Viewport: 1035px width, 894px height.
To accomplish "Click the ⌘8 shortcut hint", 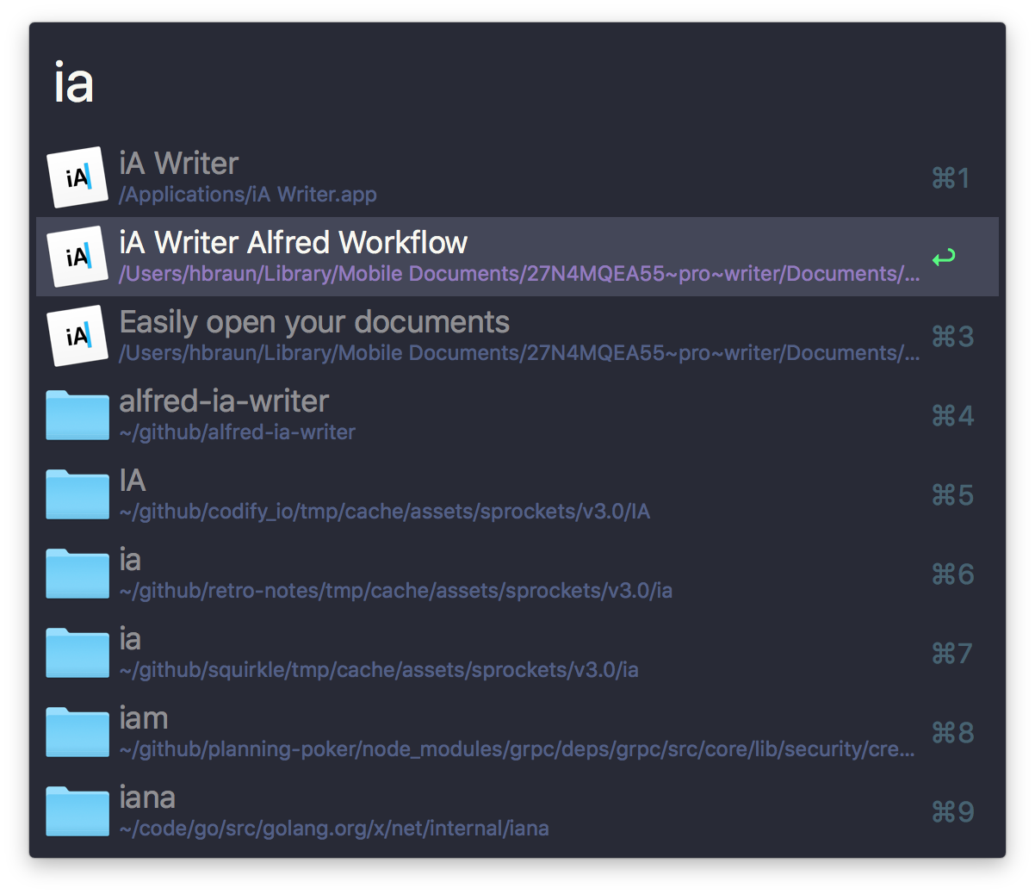I will [952, 733].
